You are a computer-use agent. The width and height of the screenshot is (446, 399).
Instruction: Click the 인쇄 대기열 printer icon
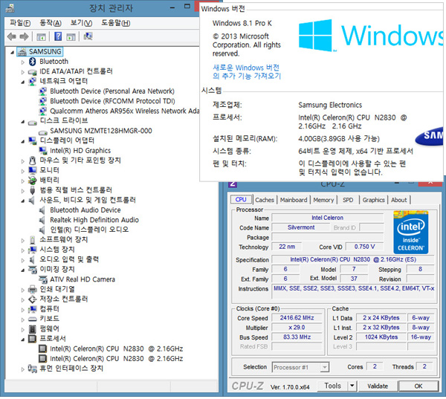(x=33, y=290)
